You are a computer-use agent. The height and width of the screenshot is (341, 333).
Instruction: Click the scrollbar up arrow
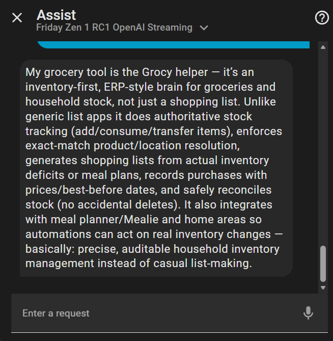point(323,47)
